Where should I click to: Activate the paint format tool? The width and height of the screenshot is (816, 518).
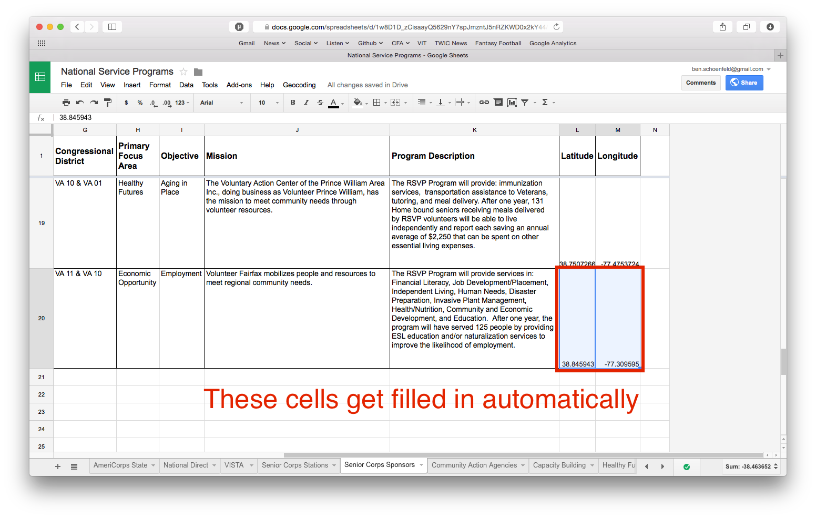[x=108, y=103]
